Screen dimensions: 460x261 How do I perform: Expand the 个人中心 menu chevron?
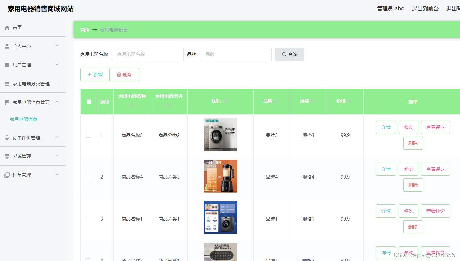[x=57, y=46]
